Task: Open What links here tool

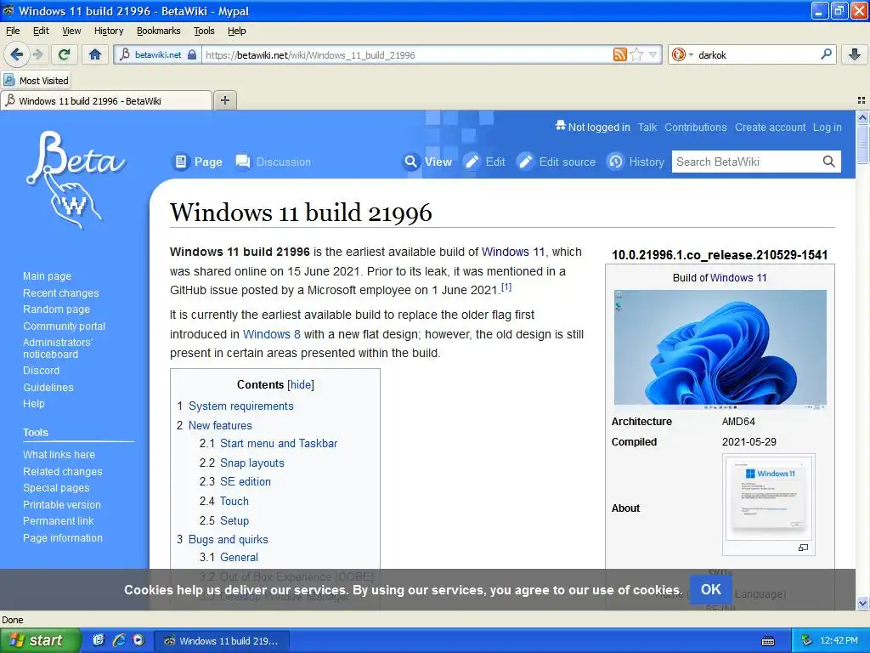Action: pos(59,454)
